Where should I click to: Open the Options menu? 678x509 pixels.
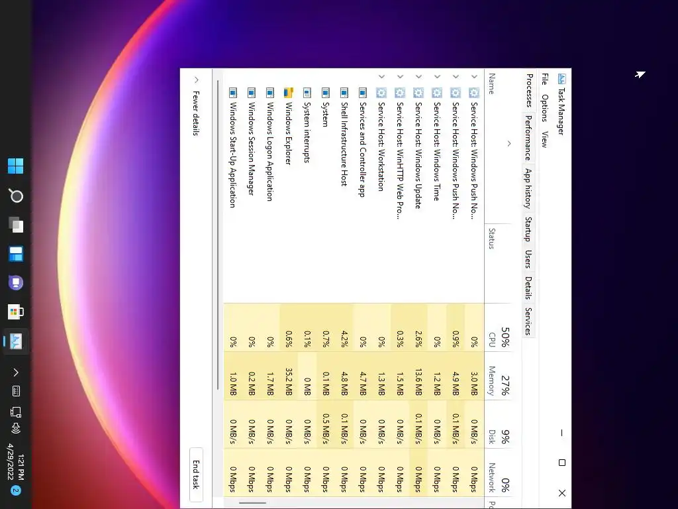545,108
